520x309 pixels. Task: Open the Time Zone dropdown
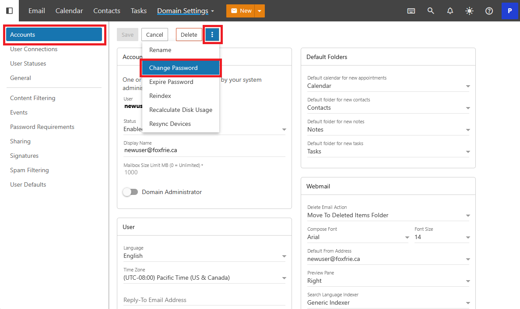[204, 278]
